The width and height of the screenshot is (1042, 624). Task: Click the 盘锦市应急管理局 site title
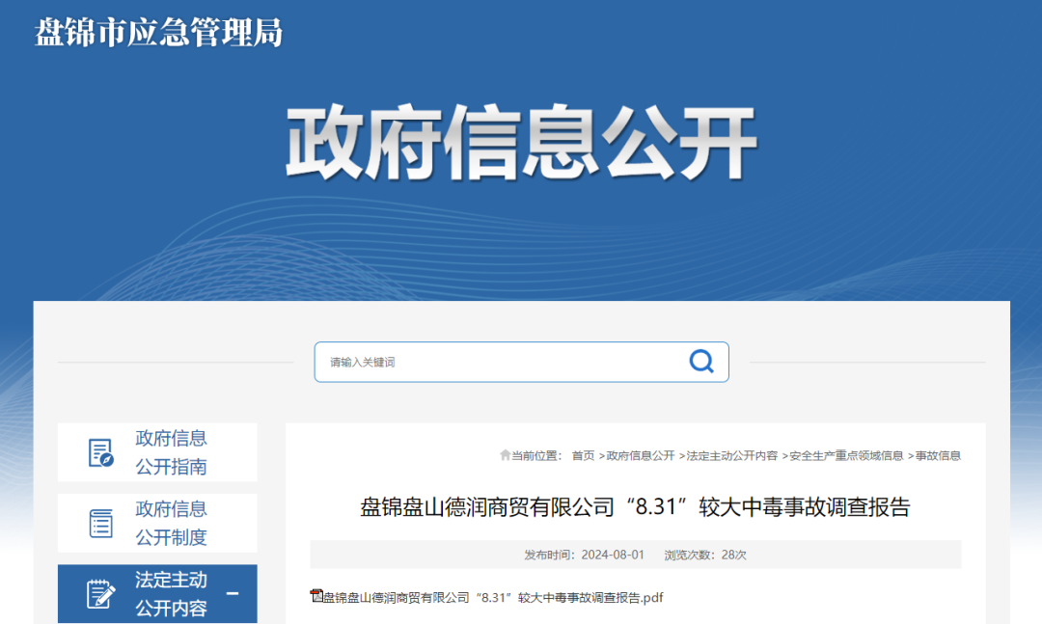(159, 32)
